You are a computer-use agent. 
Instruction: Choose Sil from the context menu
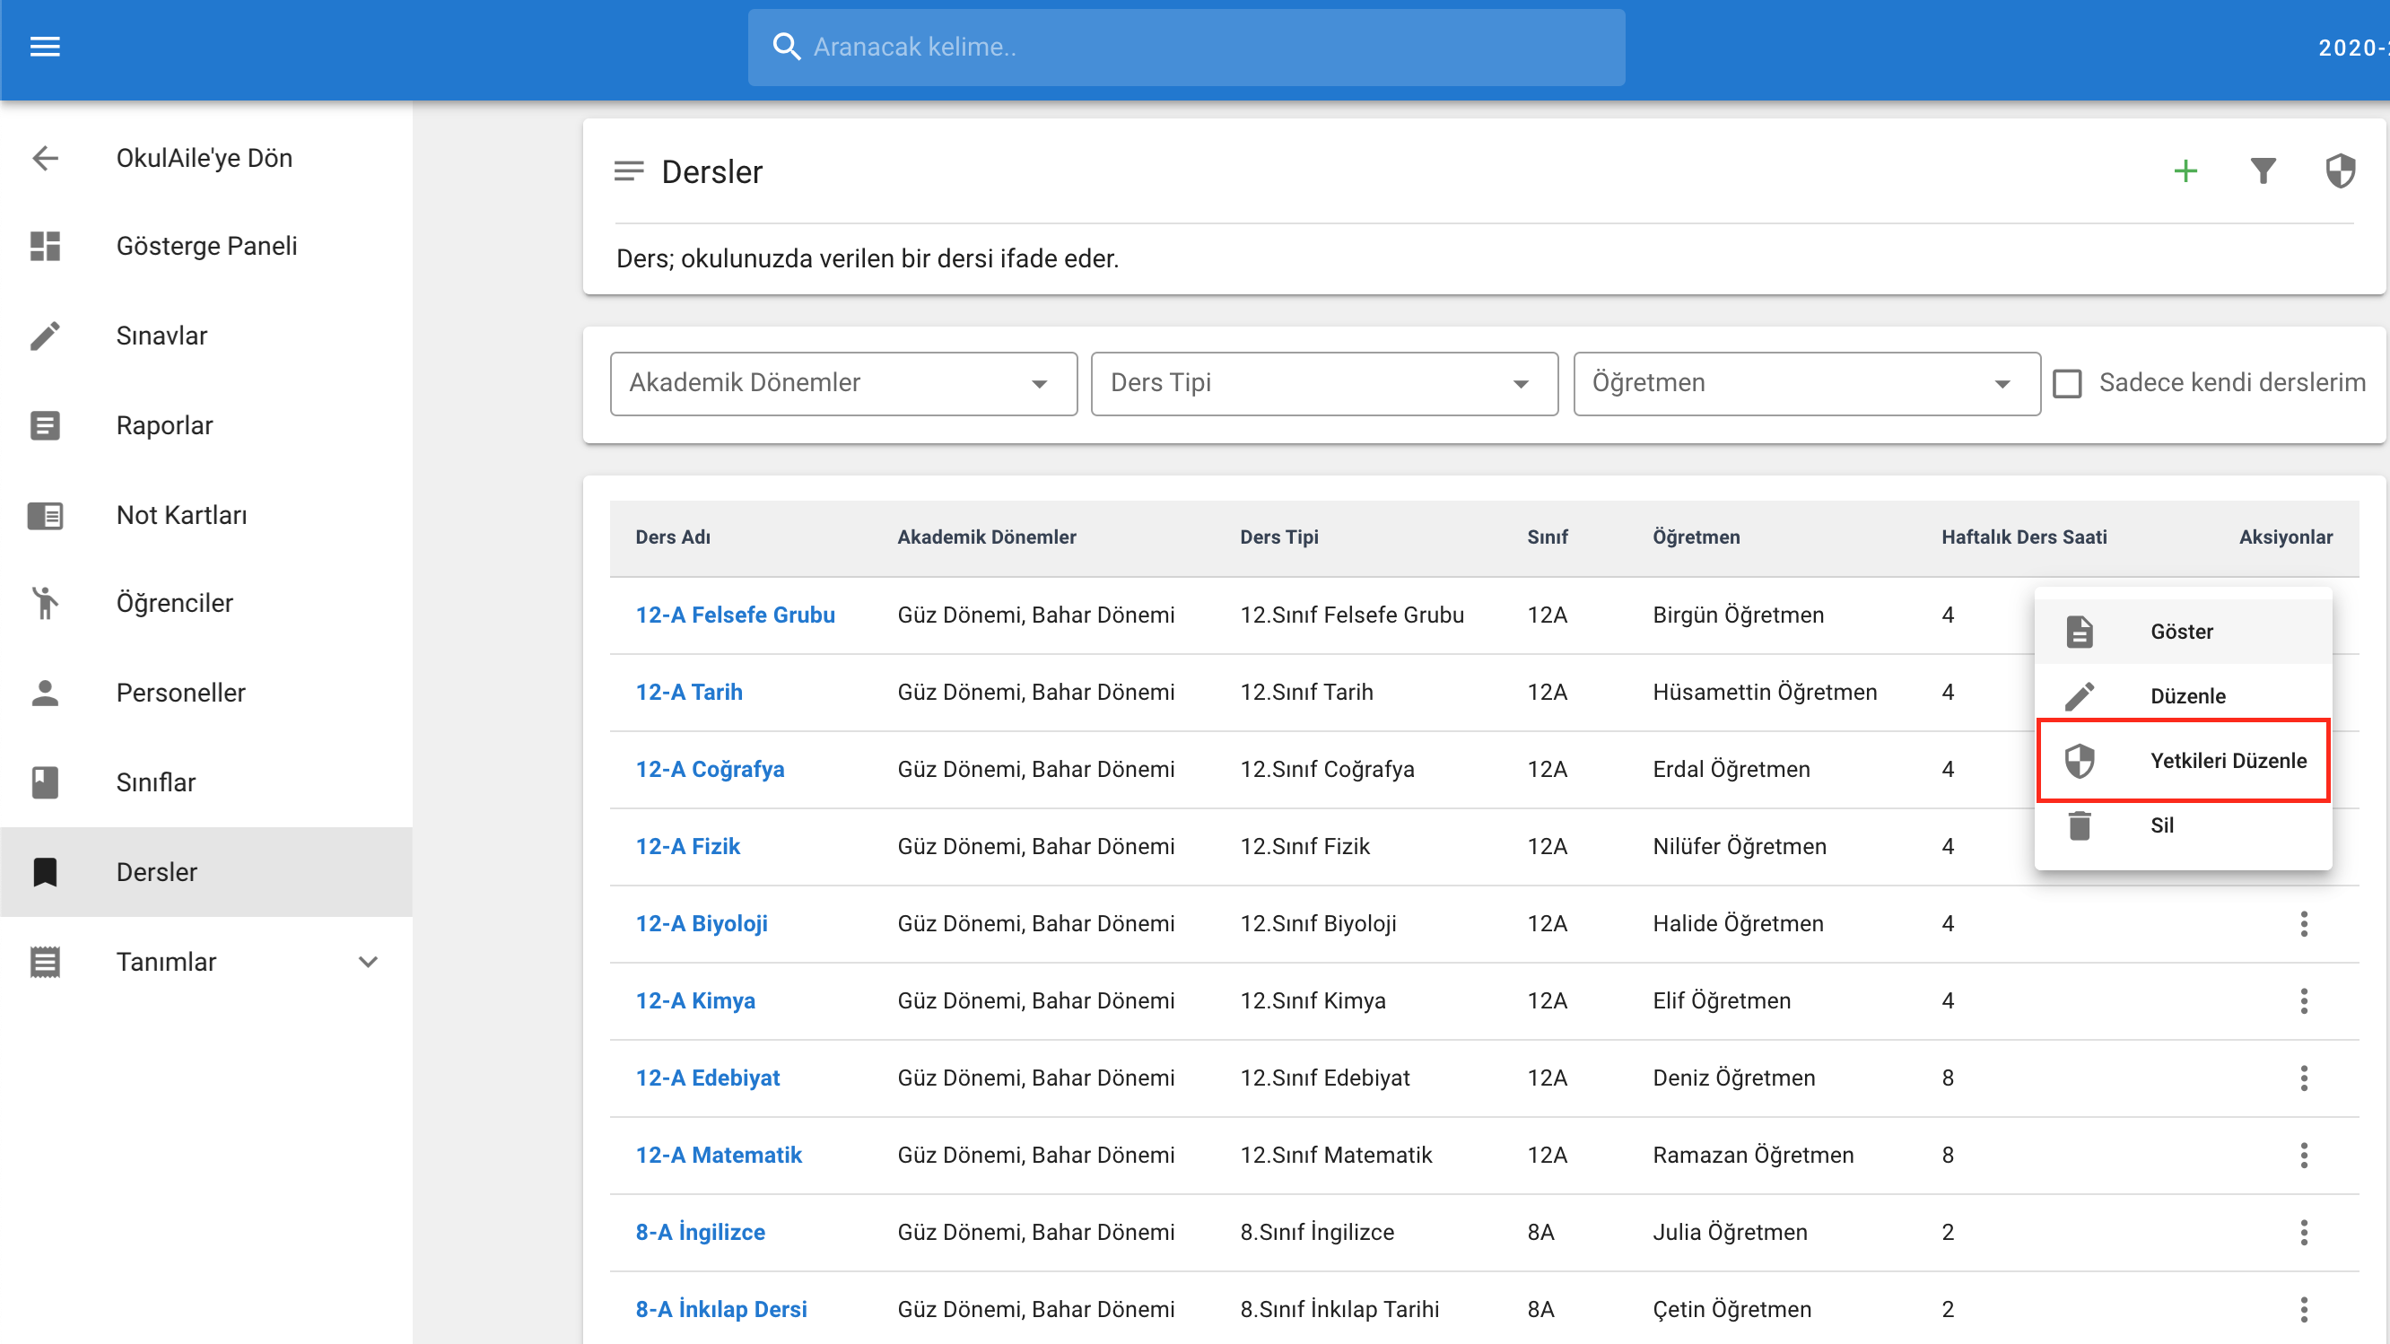tap(2182, 825)
